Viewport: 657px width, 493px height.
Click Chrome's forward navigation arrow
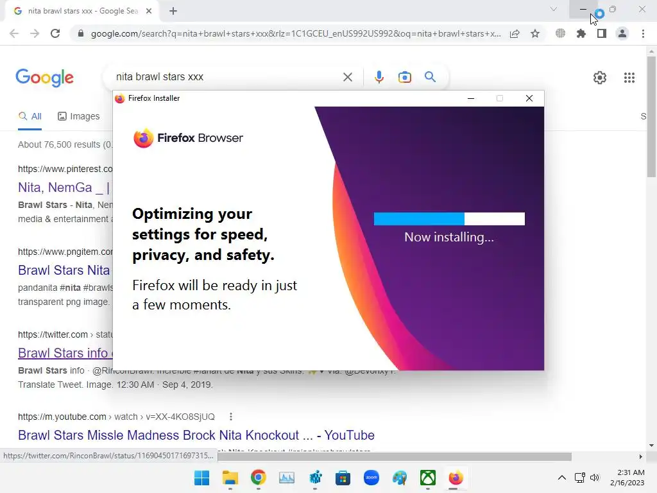coord(35,33)
